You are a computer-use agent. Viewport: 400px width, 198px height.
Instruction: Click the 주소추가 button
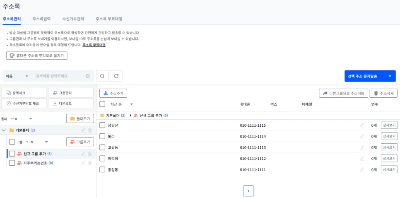click(113, 93)
